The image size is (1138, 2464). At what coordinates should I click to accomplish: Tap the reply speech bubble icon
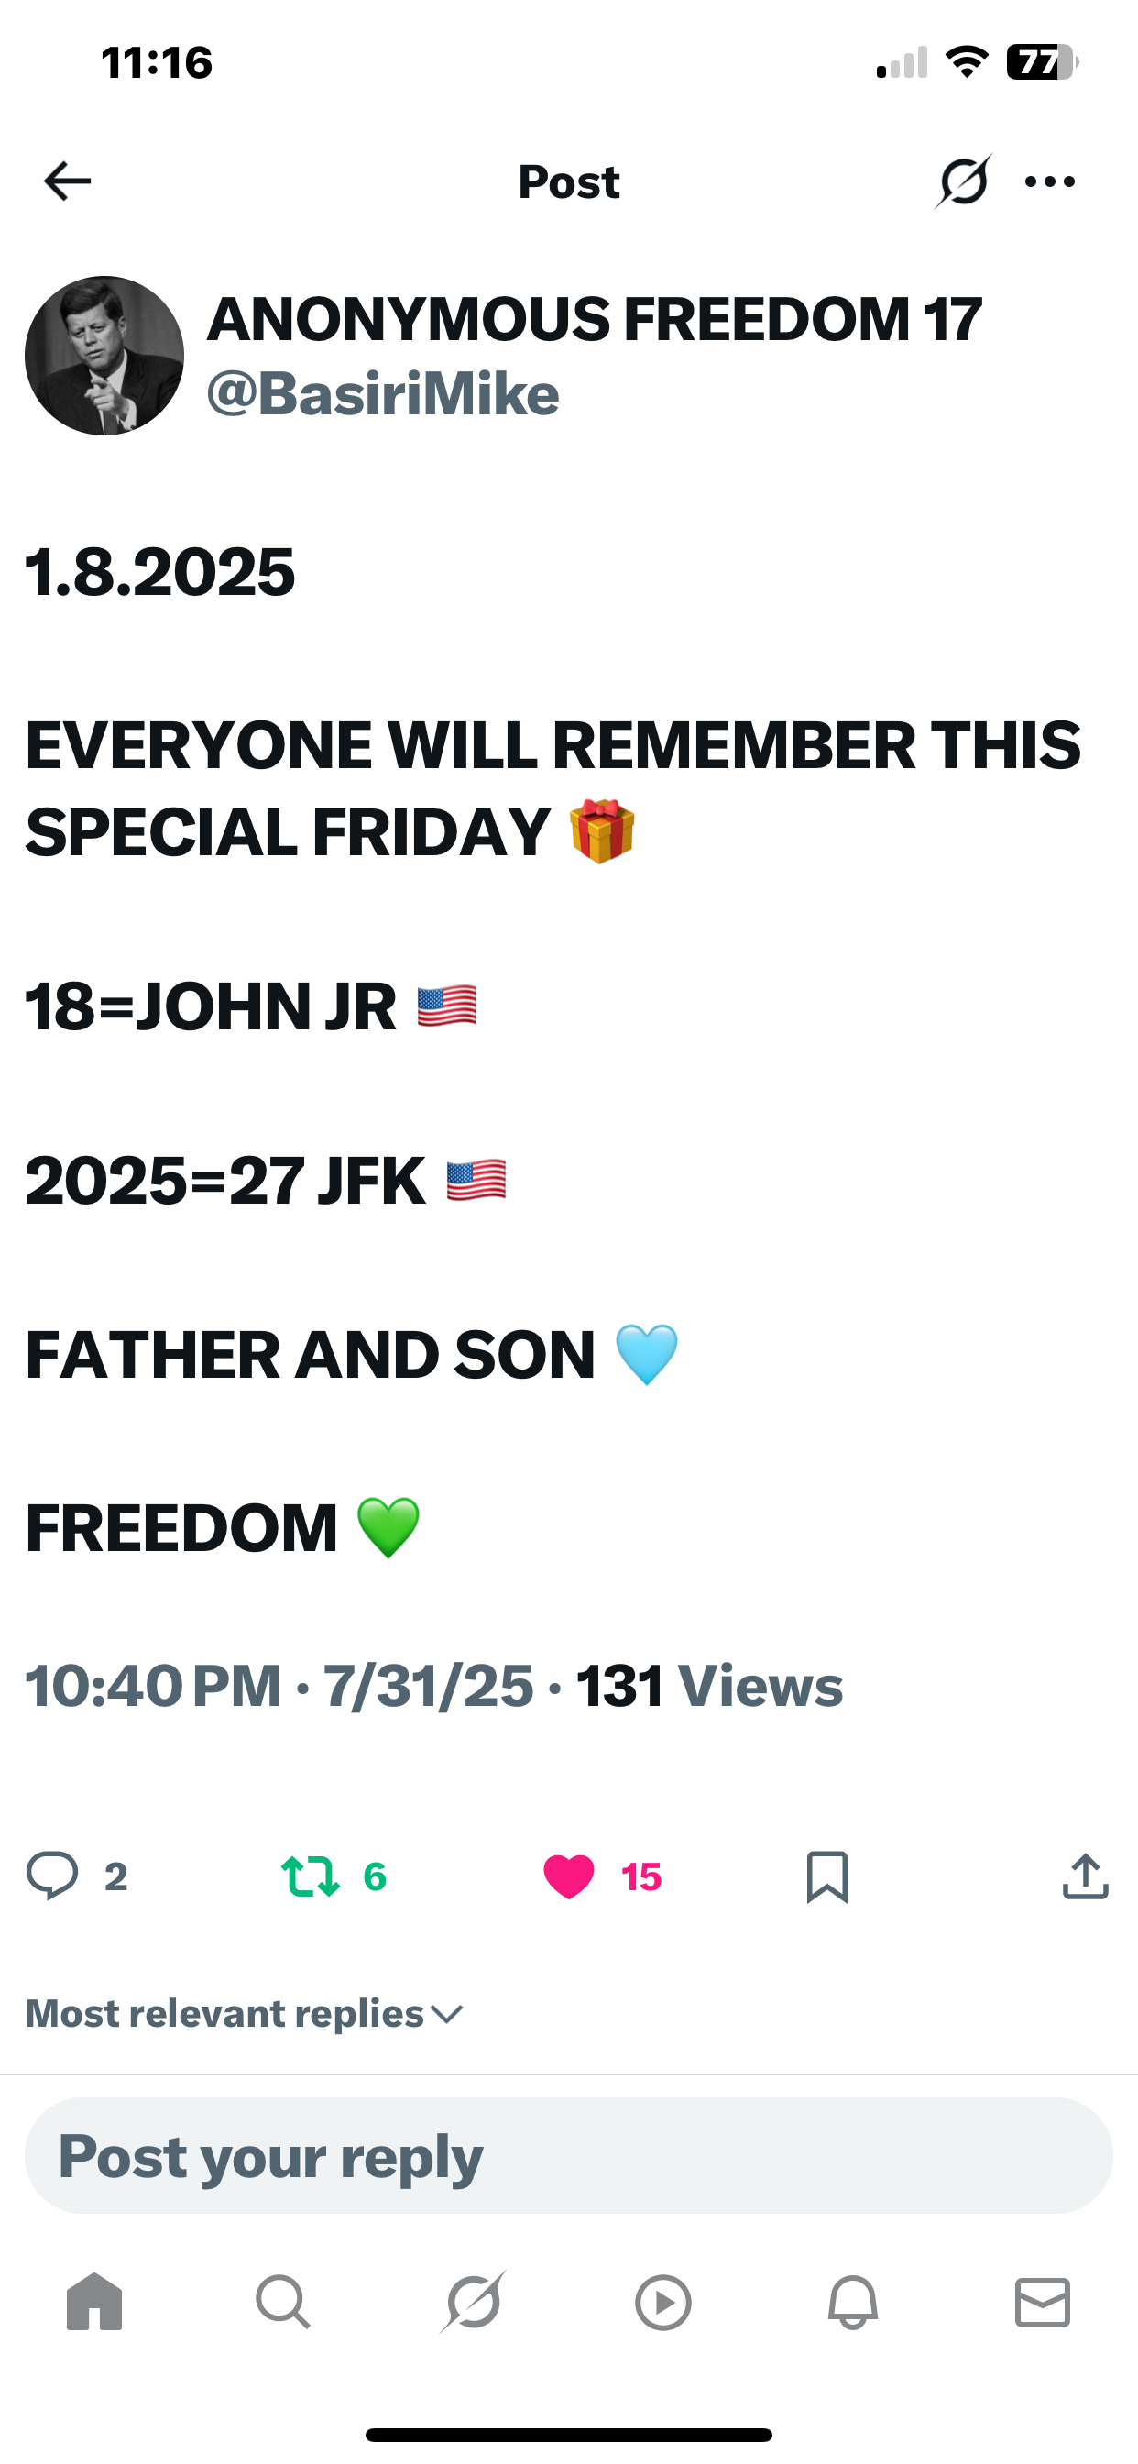[x=52, y=1875]
